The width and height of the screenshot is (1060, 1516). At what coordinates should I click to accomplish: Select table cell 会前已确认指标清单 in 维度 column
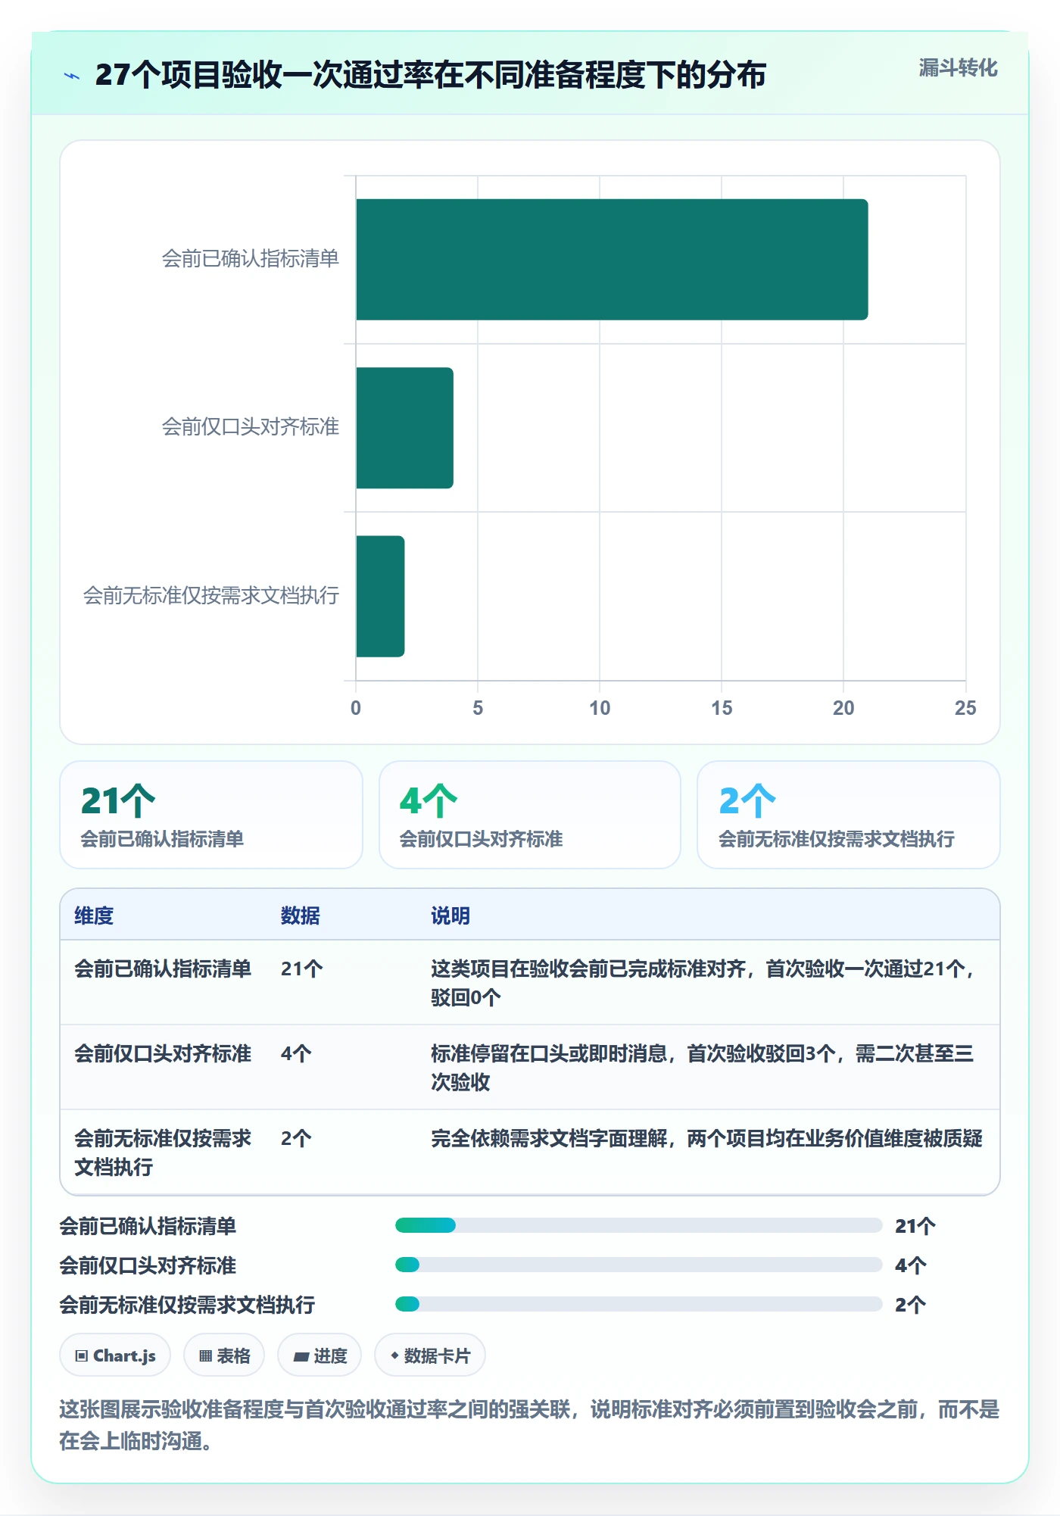[x=163, y=969]
